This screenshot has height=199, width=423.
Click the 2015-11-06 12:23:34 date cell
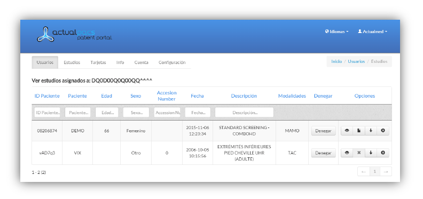pyautogui.click(x=198, y=131)
